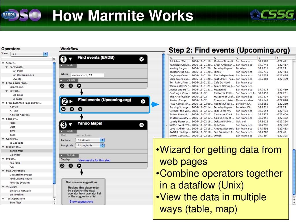Viewport: 296px width, 222px height.
Task: Click the Operators list scrollbar
Action: pyautogui.click(x=54, y=123)
